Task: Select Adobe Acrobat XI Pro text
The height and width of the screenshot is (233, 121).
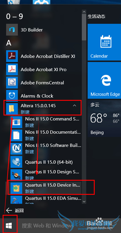Action: [44, 69]
